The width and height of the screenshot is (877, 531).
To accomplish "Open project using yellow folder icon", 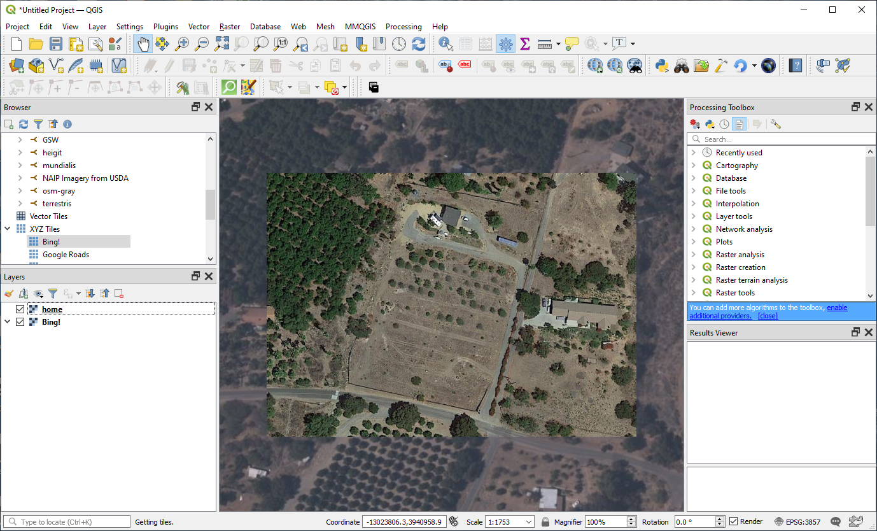I will [x=36, y=44].
